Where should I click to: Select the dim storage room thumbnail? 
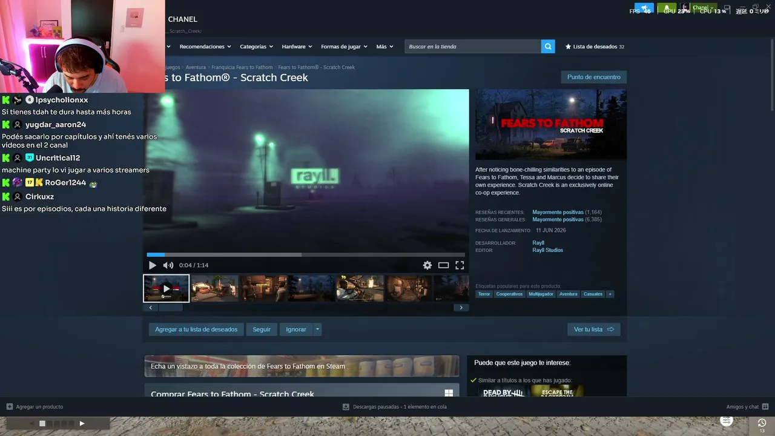409,288
